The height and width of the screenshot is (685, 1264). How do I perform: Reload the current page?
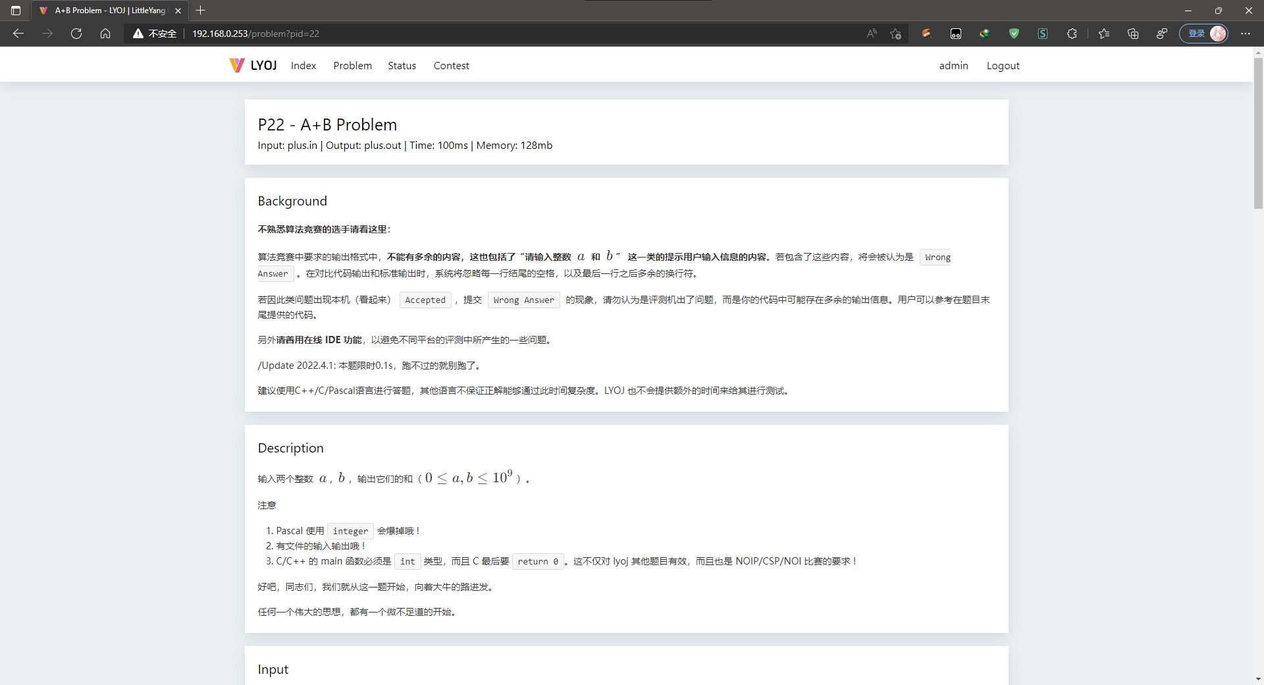76,34
